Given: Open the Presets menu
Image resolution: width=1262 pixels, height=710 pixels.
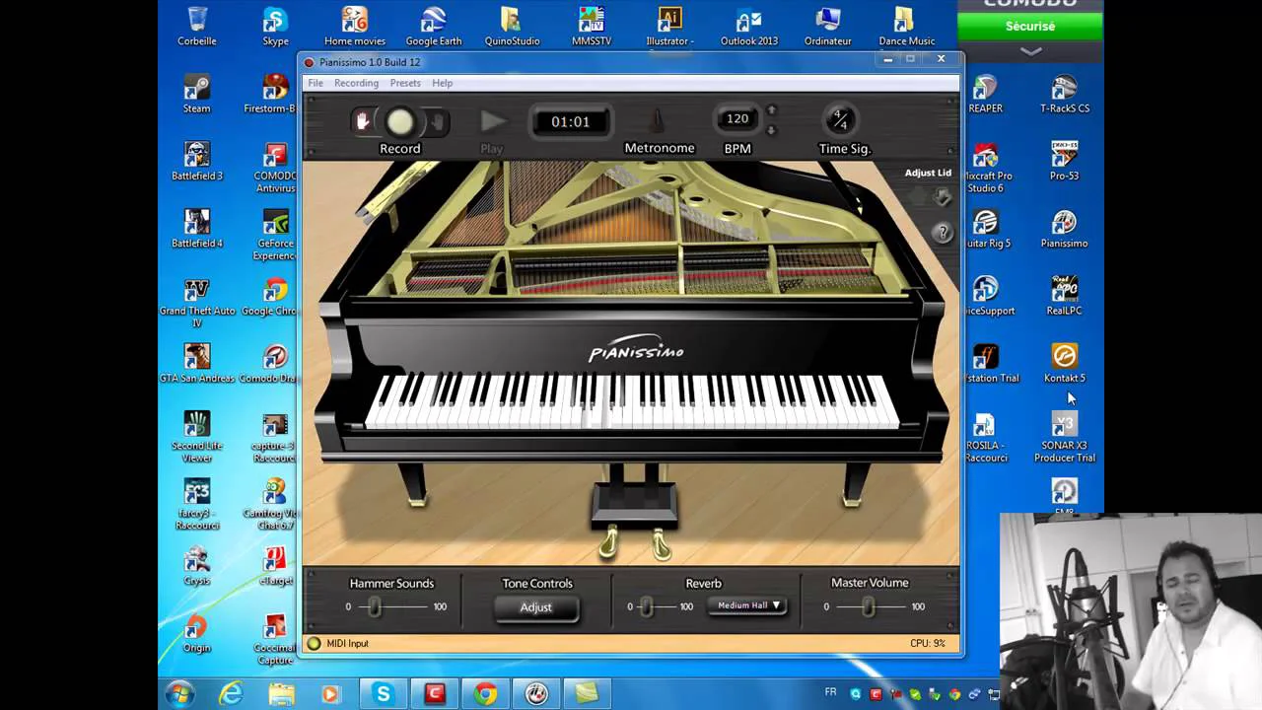Looking at the screenshot, I should pyautogui.click(x=405, y=83).
